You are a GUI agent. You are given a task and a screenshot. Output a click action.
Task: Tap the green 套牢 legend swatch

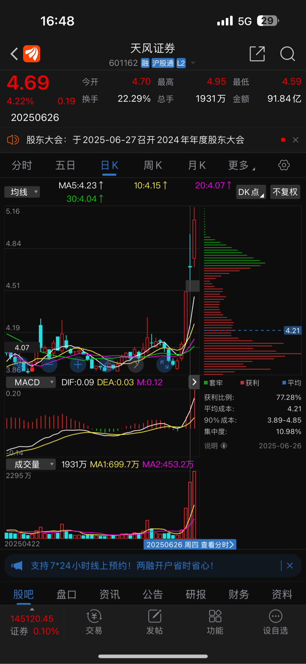coord(206,383)
